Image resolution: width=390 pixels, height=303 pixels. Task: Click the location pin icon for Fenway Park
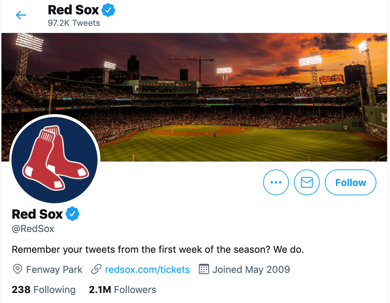(17, 270)
